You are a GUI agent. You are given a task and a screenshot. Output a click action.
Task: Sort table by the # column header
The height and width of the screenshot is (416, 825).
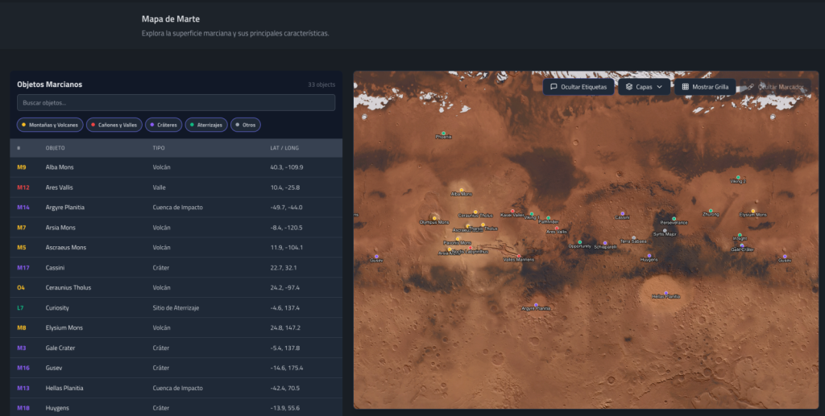coord(19,148)
